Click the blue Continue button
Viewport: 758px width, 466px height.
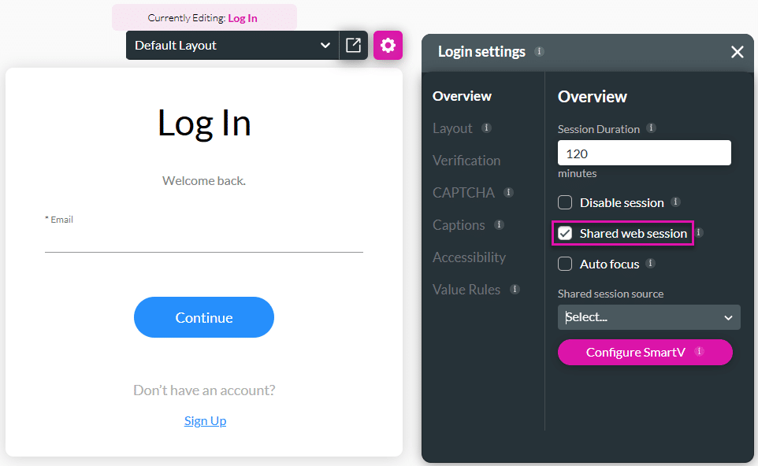(x=204, y=317)
